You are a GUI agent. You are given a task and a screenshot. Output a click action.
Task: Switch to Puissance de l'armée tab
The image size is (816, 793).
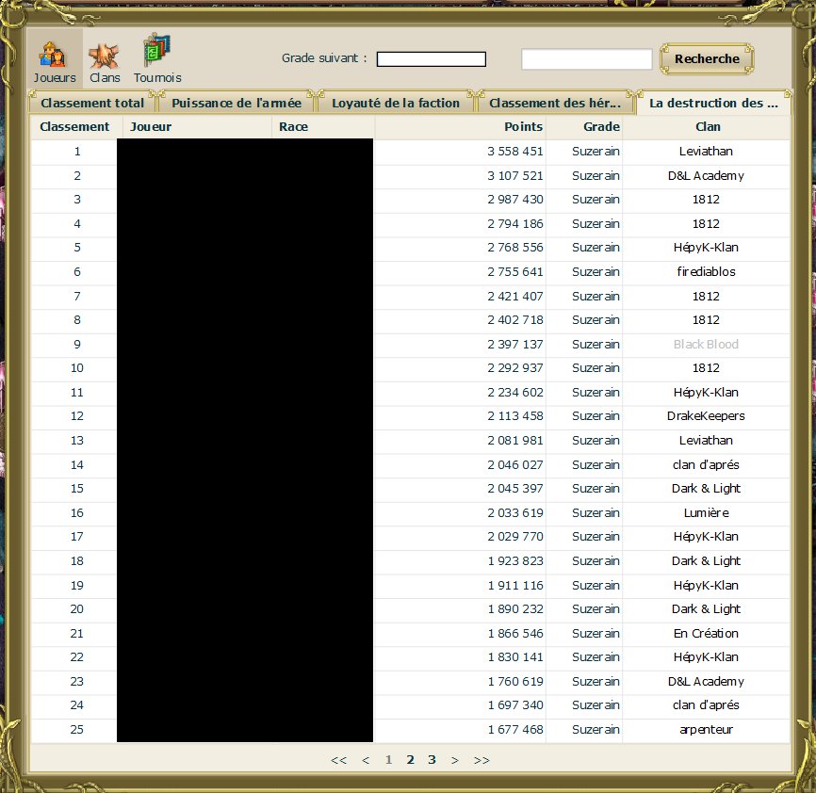237,103
